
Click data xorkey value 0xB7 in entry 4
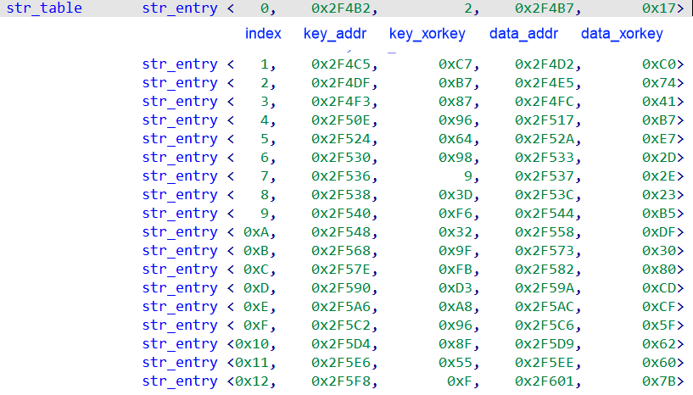[658, 120]
